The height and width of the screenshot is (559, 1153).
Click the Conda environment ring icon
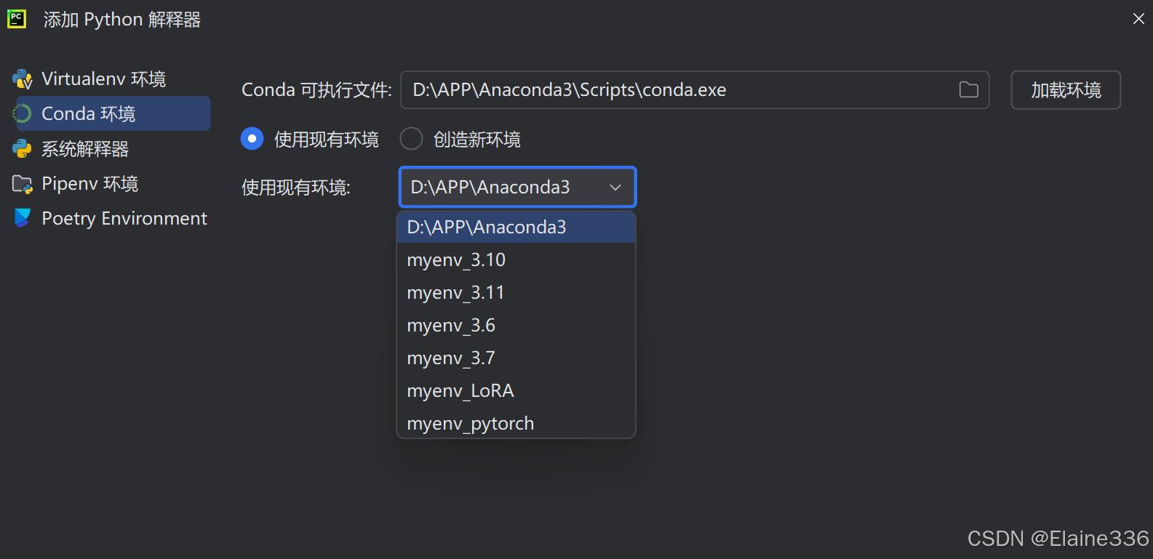point(23,114)
